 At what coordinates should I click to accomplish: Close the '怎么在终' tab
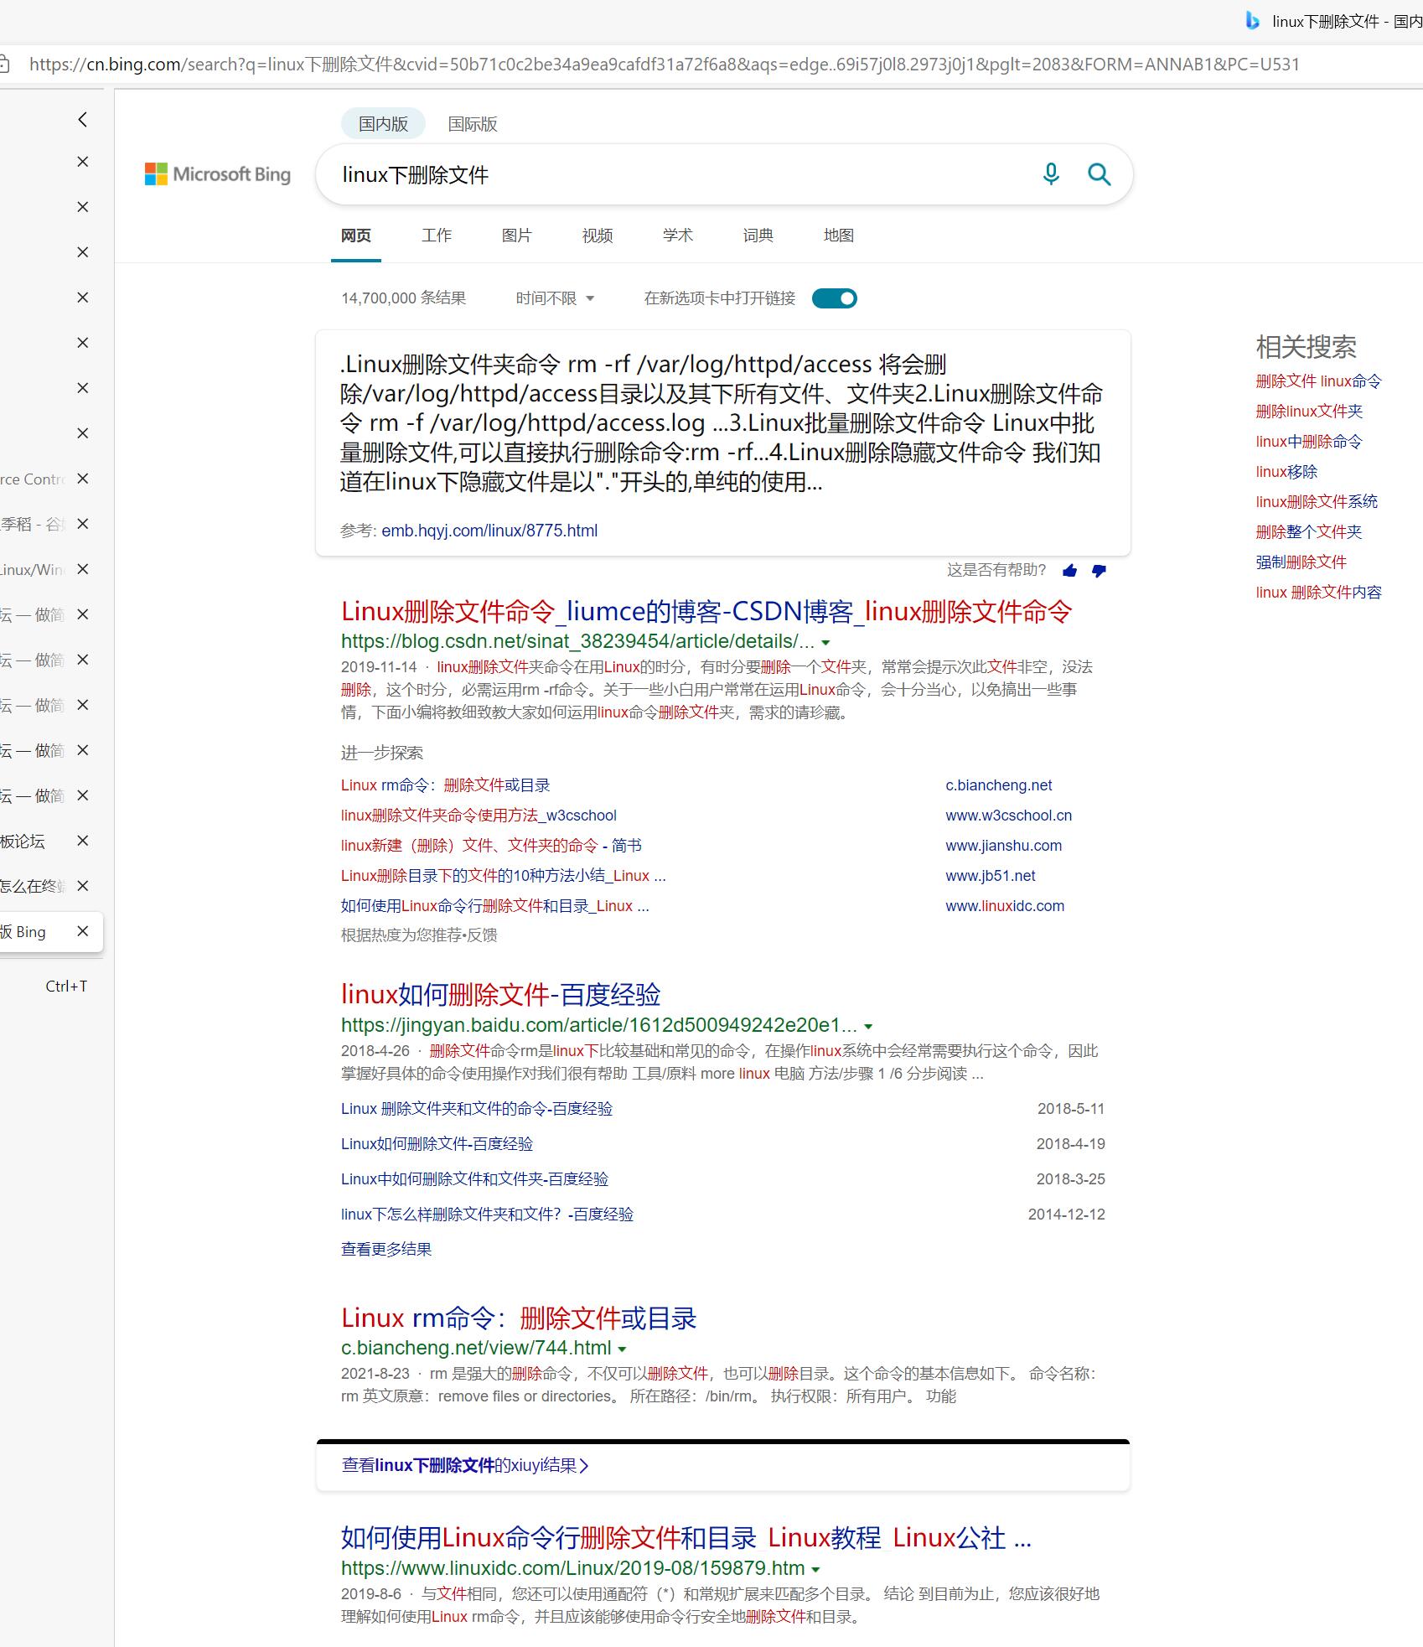pos(82,886)
